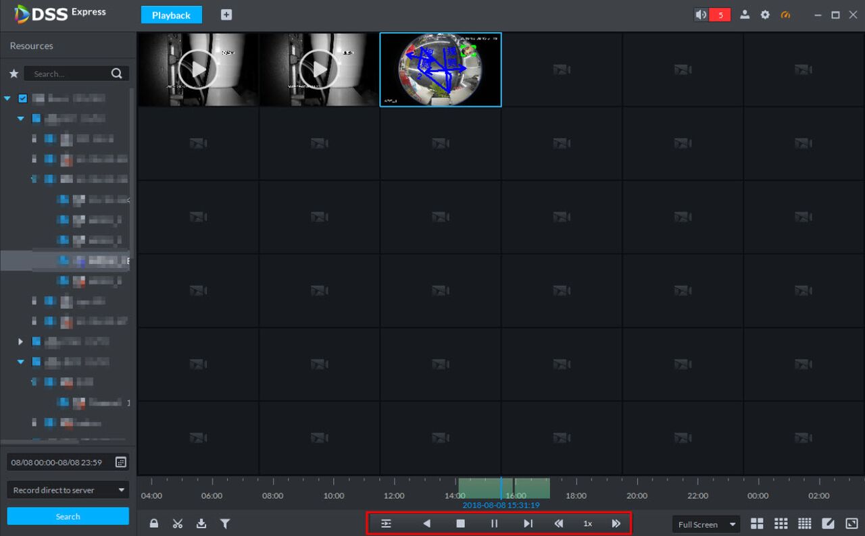Screen dimensions: 865x536
Task: Pause the video playback
Action: pos(494,523)
